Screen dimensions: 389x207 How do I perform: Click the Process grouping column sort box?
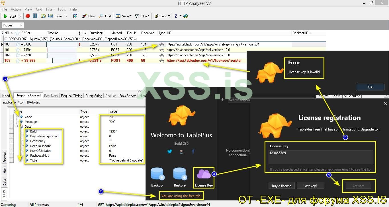pos(13,25)
